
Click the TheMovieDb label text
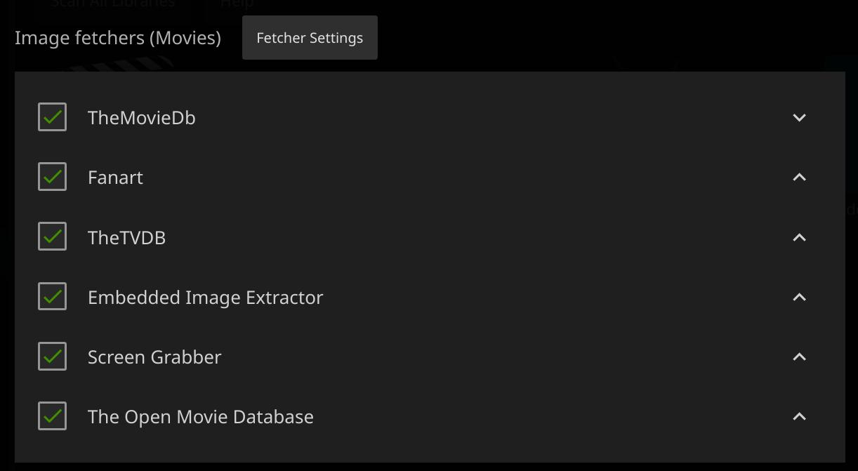[141, 118]
